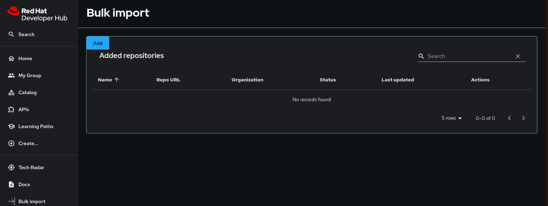
Task: Click the APIs puzzle piece icon
Action: 11,109
